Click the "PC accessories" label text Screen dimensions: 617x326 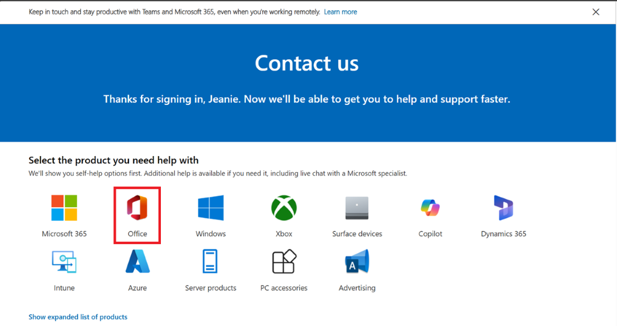284,288
